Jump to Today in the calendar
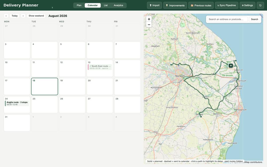Image resolution: width=267 pixels, height=167 pixels. tap(15, 16)
